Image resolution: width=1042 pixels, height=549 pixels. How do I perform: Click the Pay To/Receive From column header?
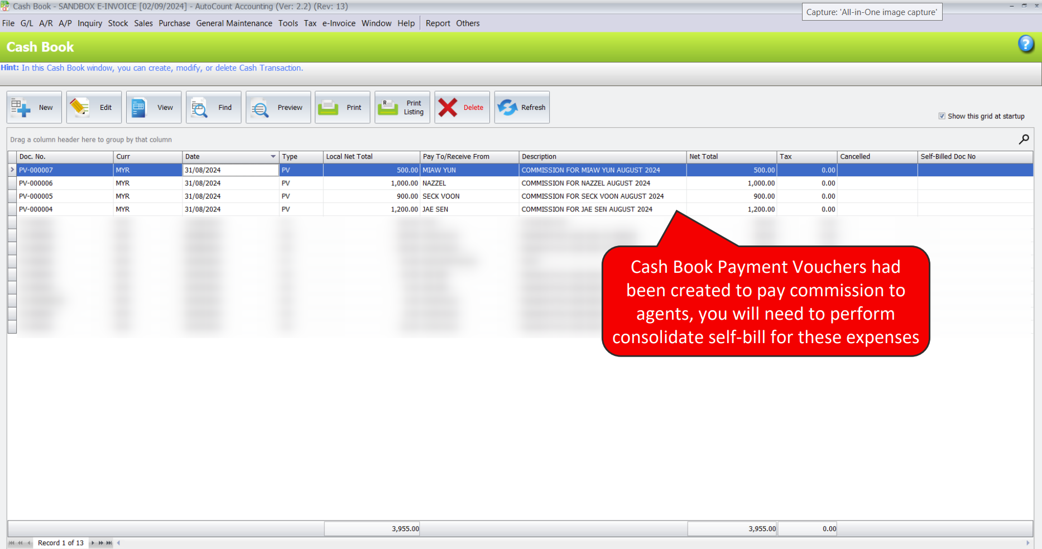(x=456, y=157)
